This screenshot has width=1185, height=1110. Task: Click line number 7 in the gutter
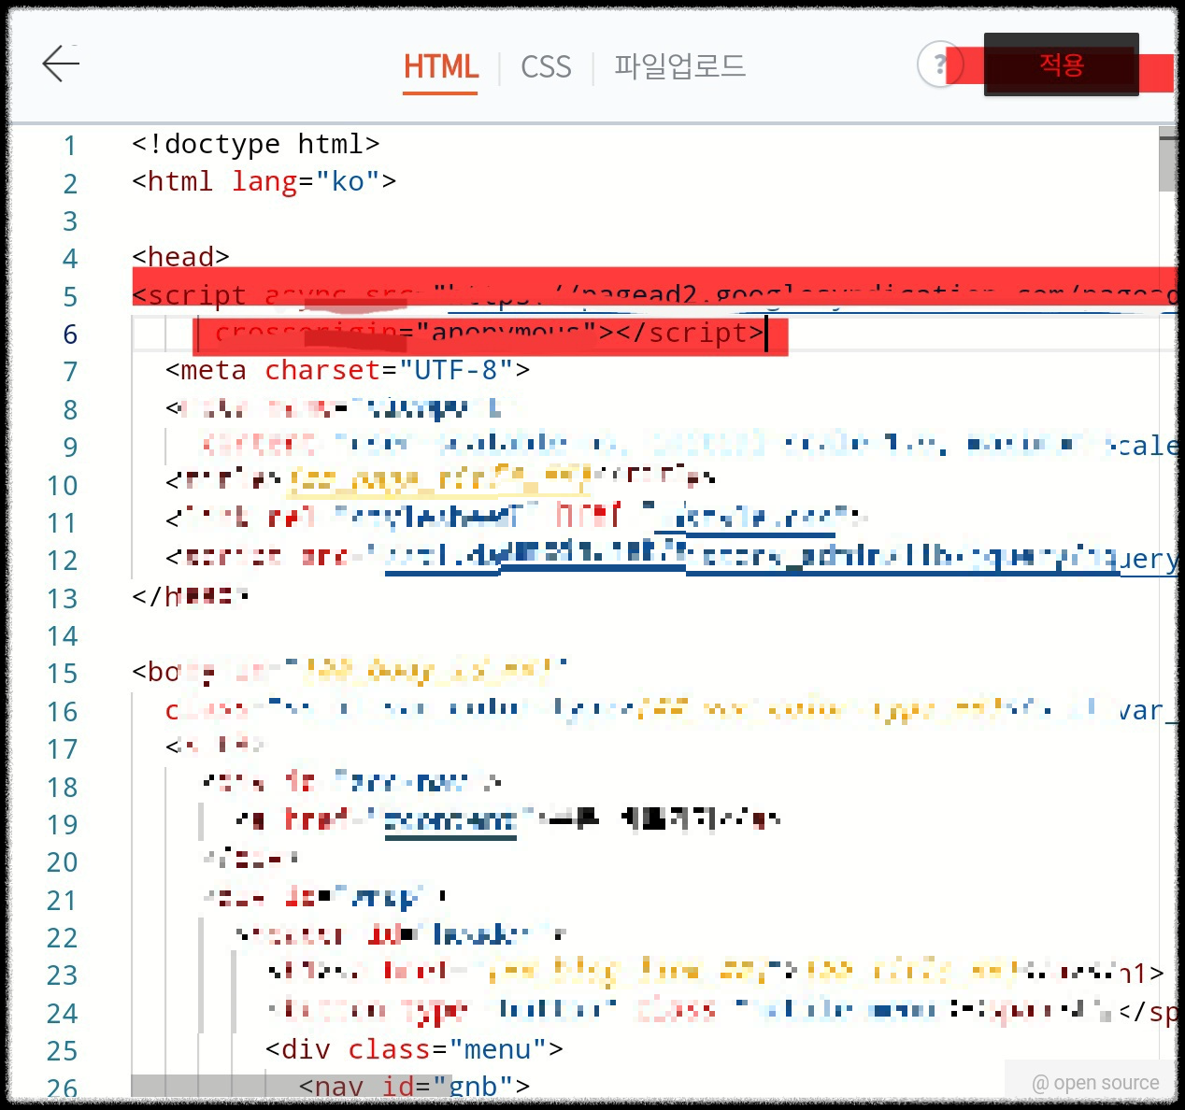point(70,372)
